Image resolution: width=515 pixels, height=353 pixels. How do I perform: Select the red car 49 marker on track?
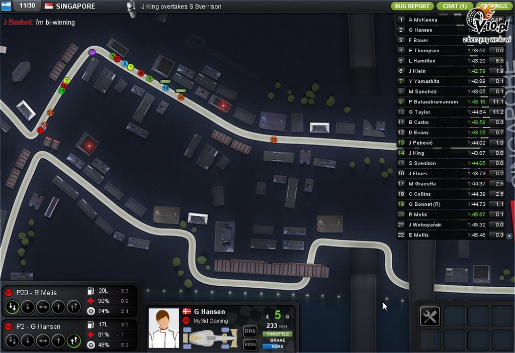[141, 73]
